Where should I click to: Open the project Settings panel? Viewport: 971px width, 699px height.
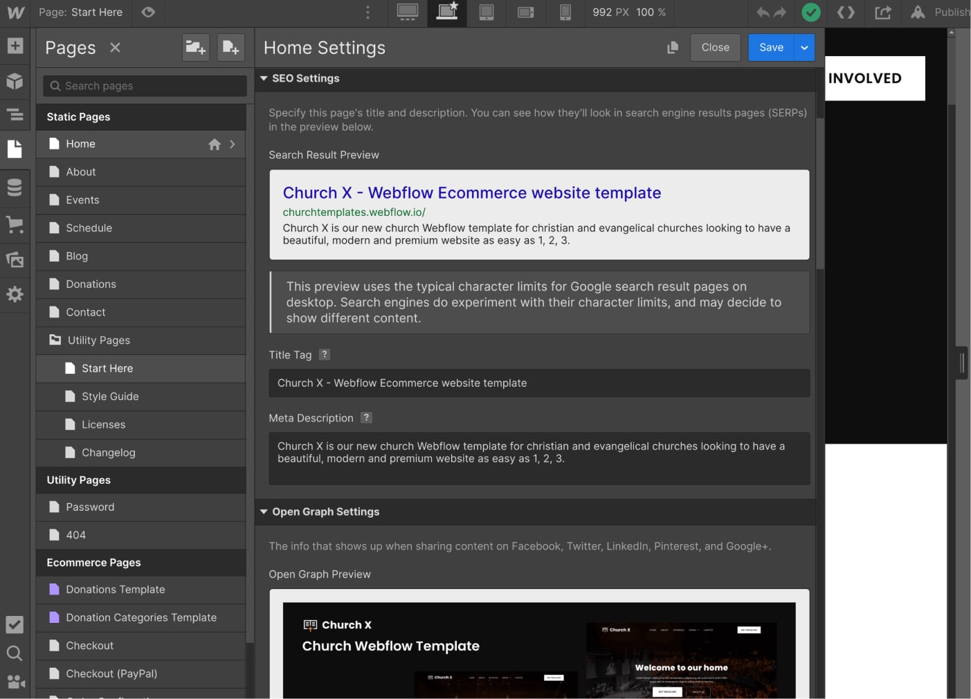[15, 294]
